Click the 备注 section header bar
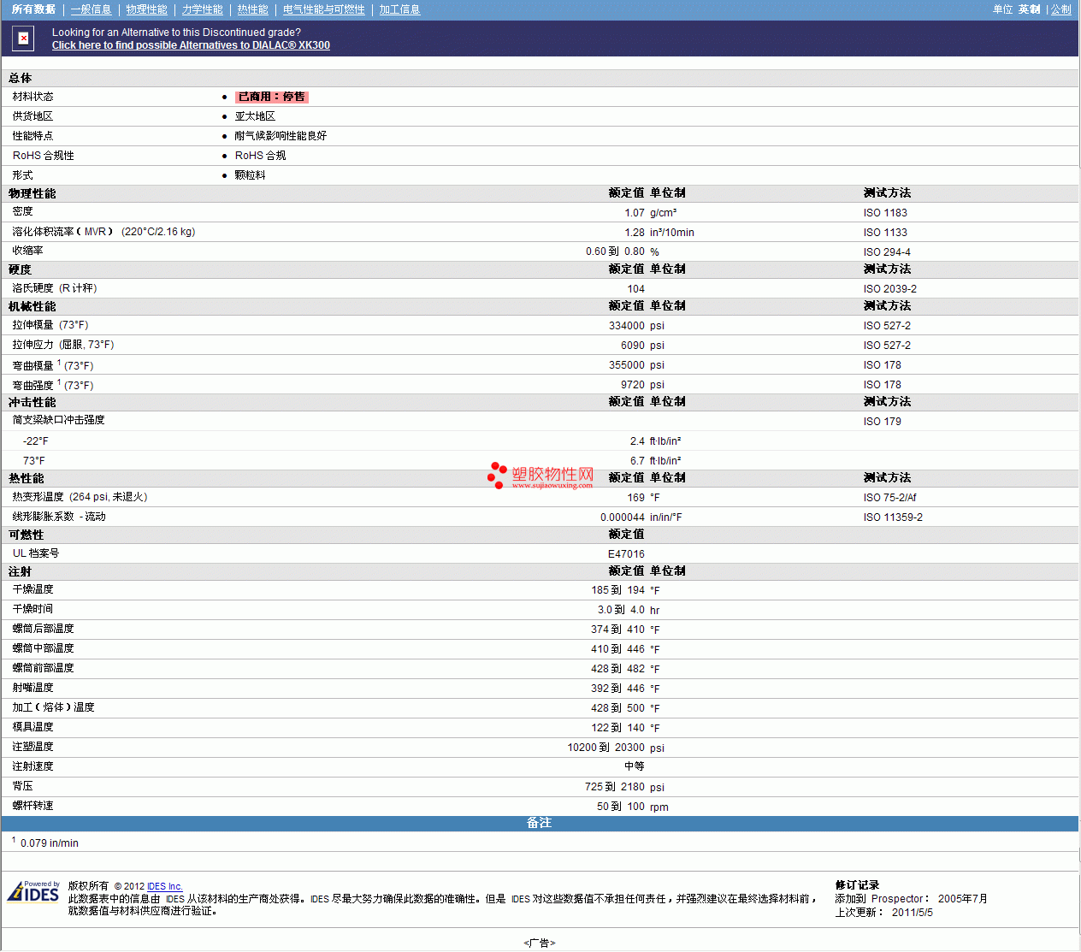The height and width of the screenshot is (952, 1081). pos(540,823)
